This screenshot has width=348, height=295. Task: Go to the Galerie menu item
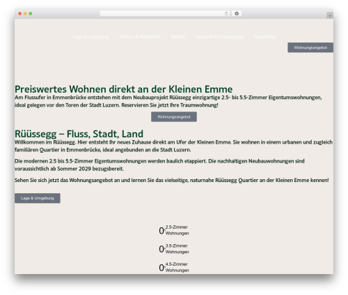(178, 37)
